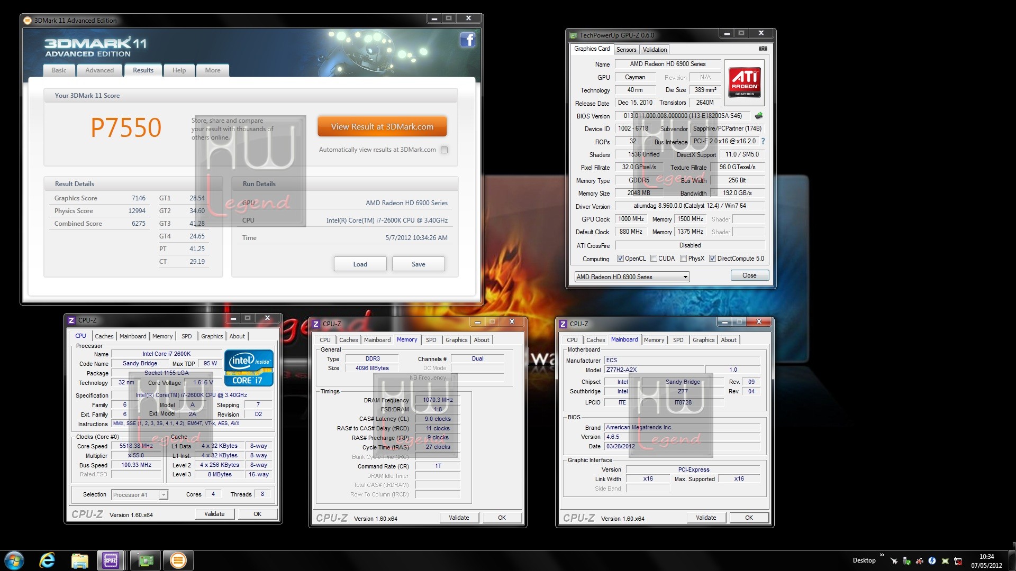
Task: Switch to the Basic tab in 3DMark
Action: pyautogui.click(x=59, y=70)
